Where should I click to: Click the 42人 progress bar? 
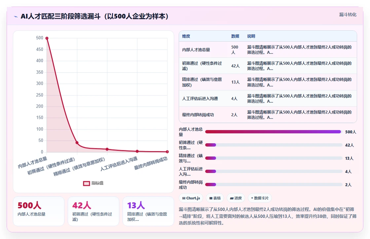(274, 145)
